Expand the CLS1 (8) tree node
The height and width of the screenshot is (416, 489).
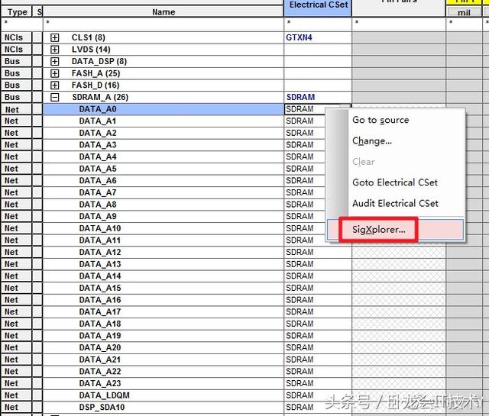pos(55,37)
